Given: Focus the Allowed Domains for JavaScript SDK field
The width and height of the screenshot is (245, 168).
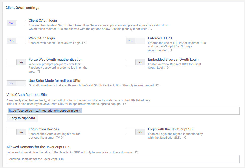Looking at the screenshot, I should 123,159.
